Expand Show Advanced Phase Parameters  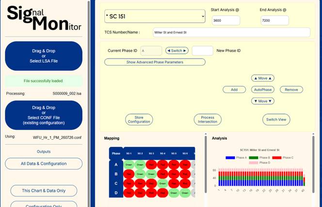click(x=155, y=62)
